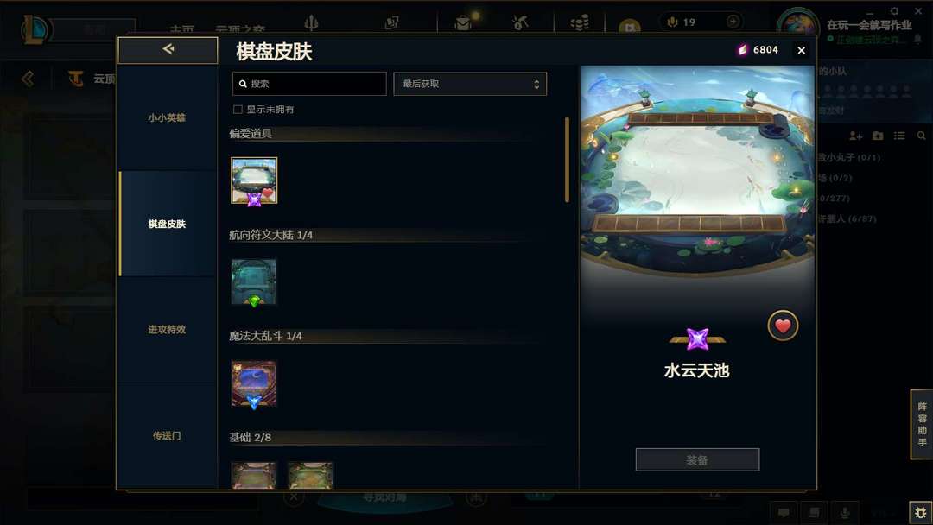
Task: Enable the 显示未拥有 checkbox
Action: coord(238,110)
